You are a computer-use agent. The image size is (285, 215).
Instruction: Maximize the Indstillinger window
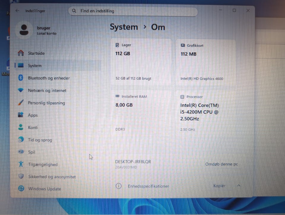234,10
